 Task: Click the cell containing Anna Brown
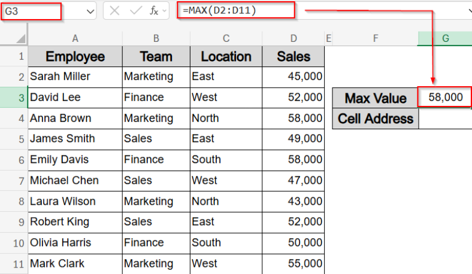[x=75, y=118]
